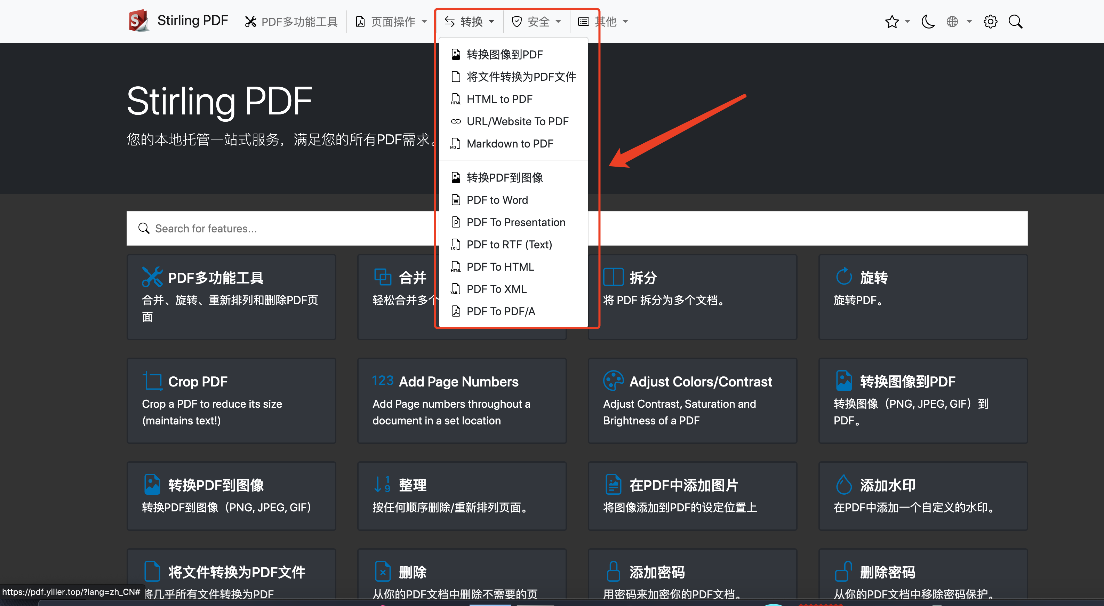
Task: Choose URL/Website To PDF entry
Action: click(x=513, y=121)
